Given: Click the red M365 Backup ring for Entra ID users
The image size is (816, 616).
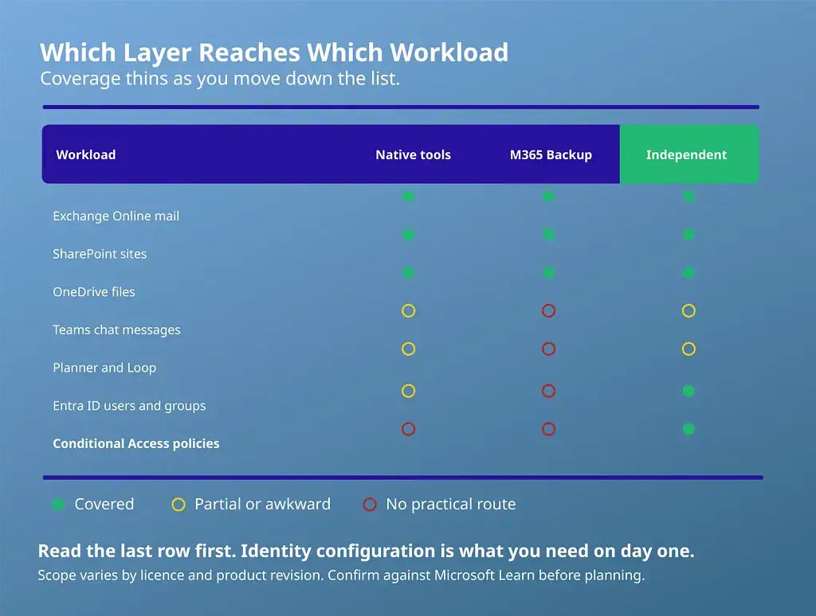Looking at the screenshot, I should pyautogui.click(x=548, y=391).
